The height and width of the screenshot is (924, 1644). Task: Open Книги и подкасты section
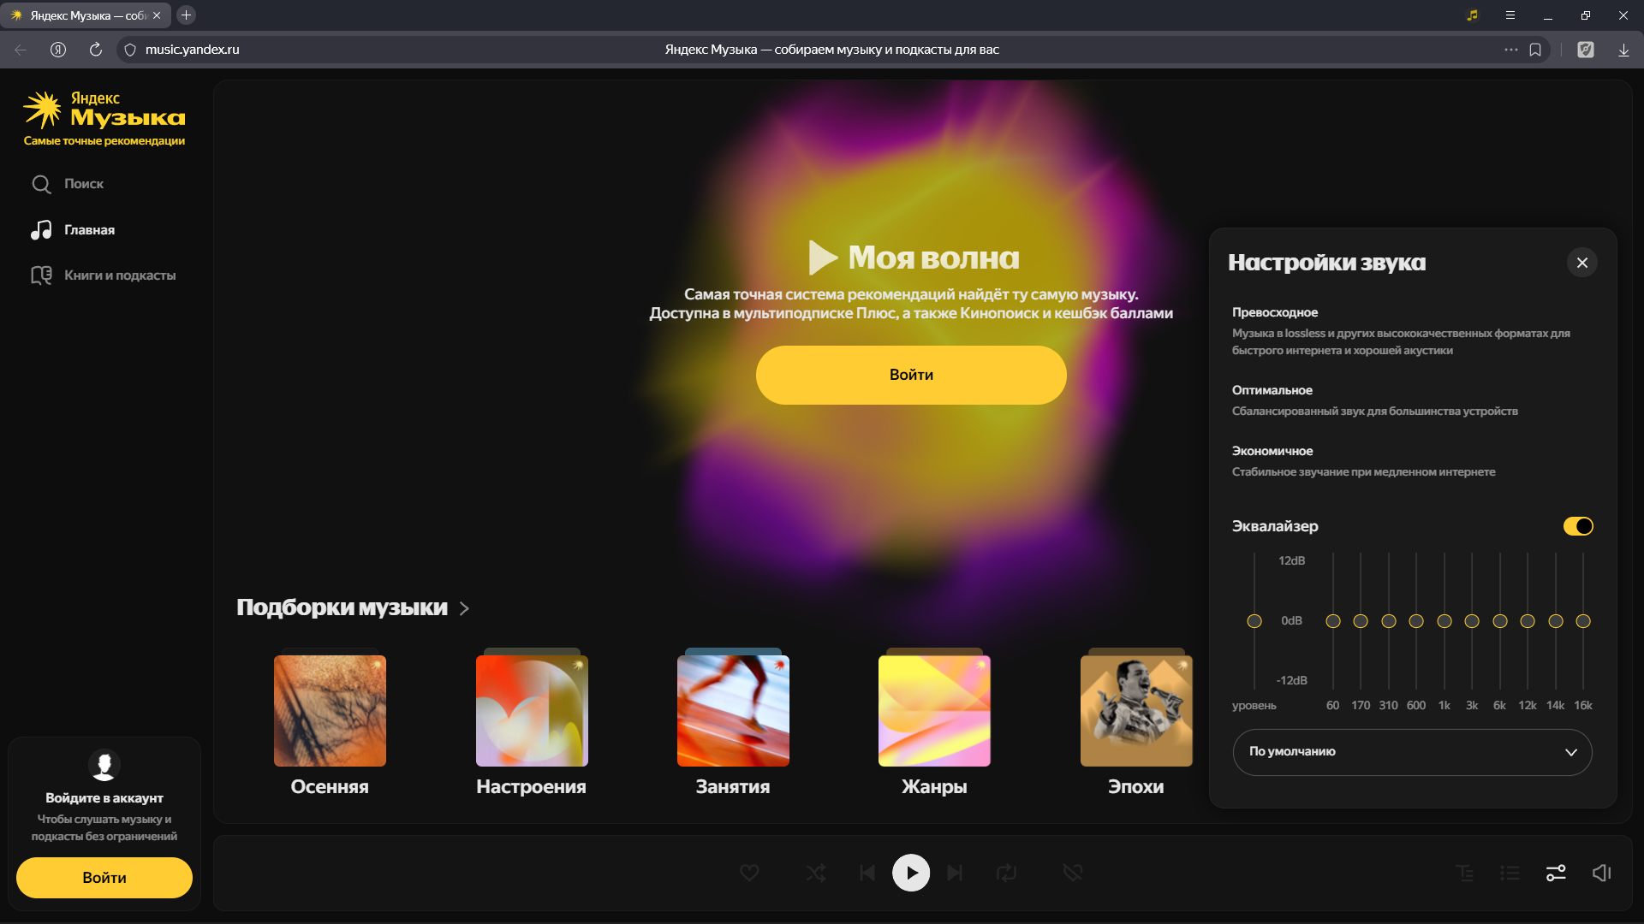[104, 275]
